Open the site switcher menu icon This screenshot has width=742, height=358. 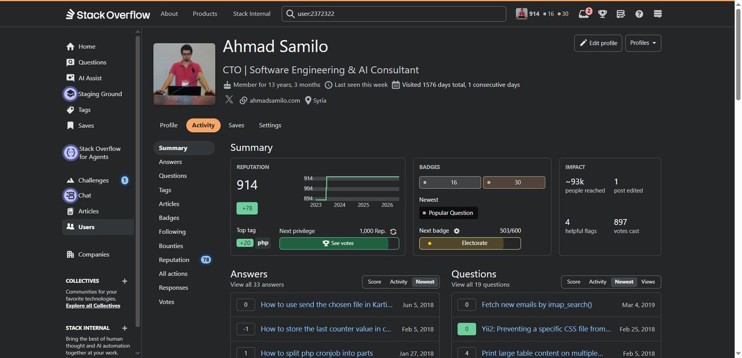tap(658, 14)
